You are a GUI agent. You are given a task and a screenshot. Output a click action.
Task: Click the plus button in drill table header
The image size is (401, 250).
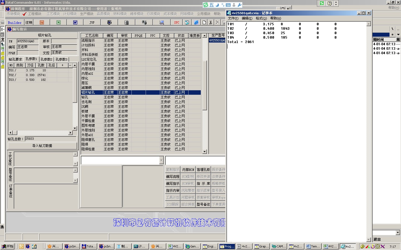point(62,65)
